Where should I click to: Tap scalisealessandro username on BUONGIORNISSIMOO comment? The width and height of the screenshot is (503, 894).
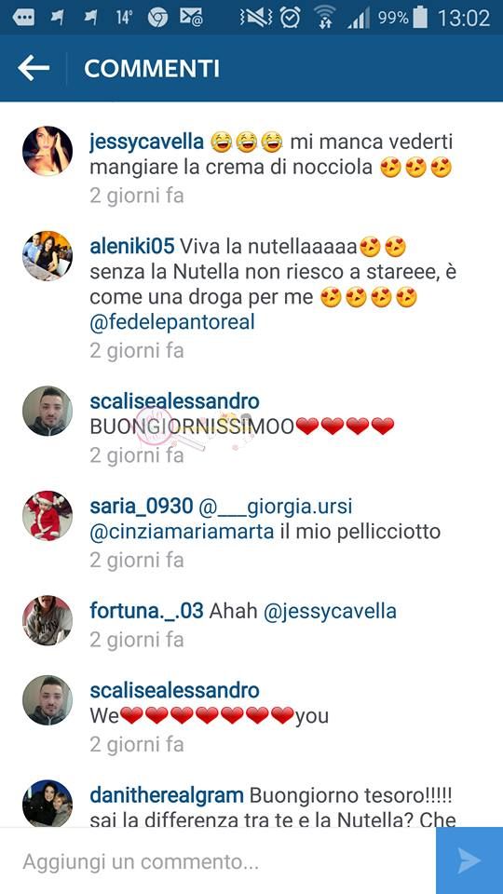coord(174,401)
